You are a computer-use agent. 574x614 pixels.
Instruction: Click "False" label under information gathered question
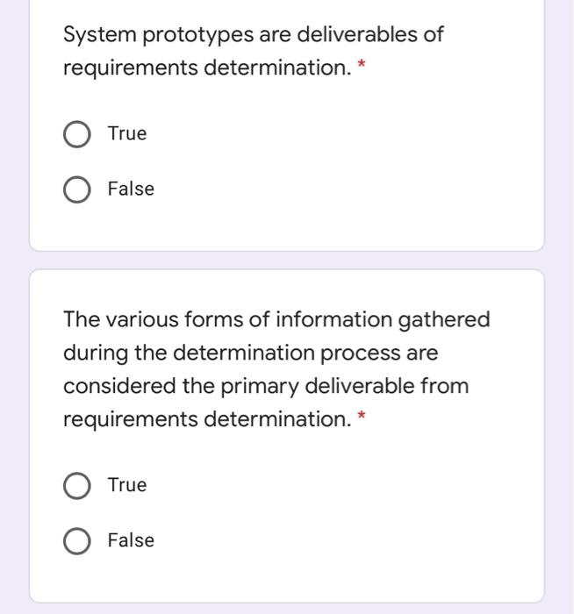click(132, 540)
